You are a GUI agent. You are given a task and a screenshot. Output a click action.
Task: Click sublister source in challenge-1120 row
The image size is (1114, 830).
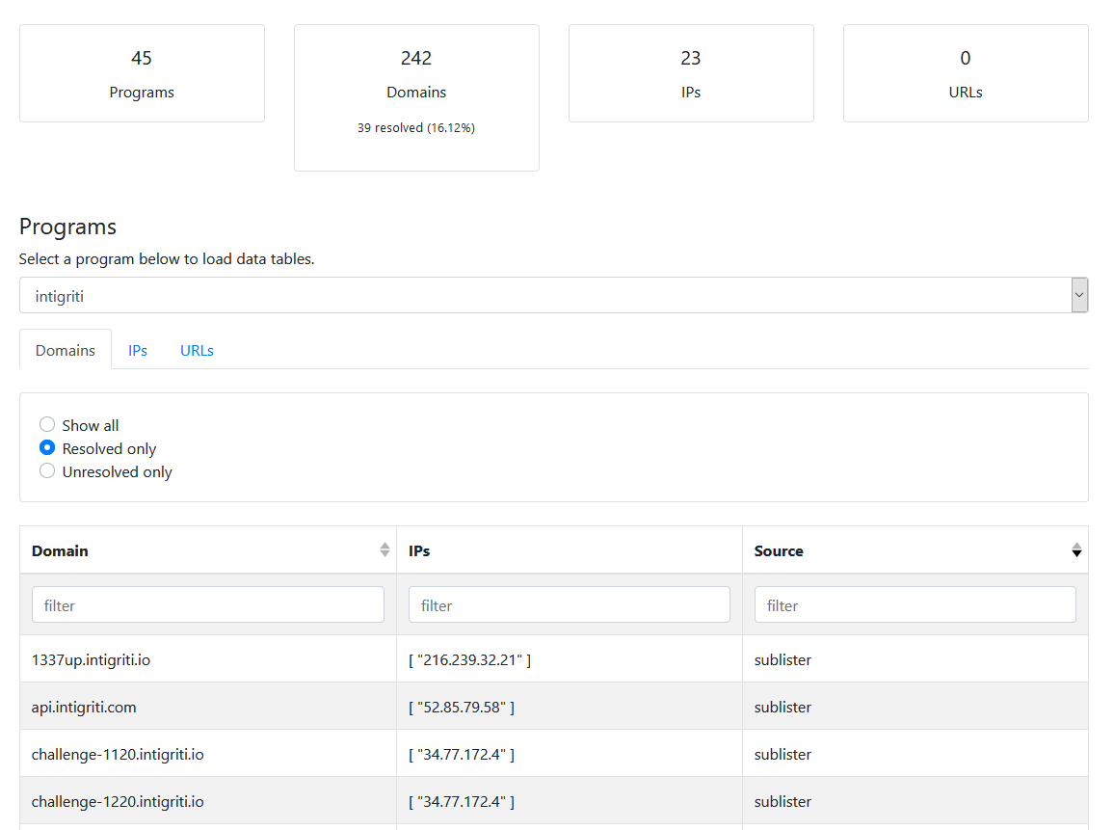pos(782,754)
